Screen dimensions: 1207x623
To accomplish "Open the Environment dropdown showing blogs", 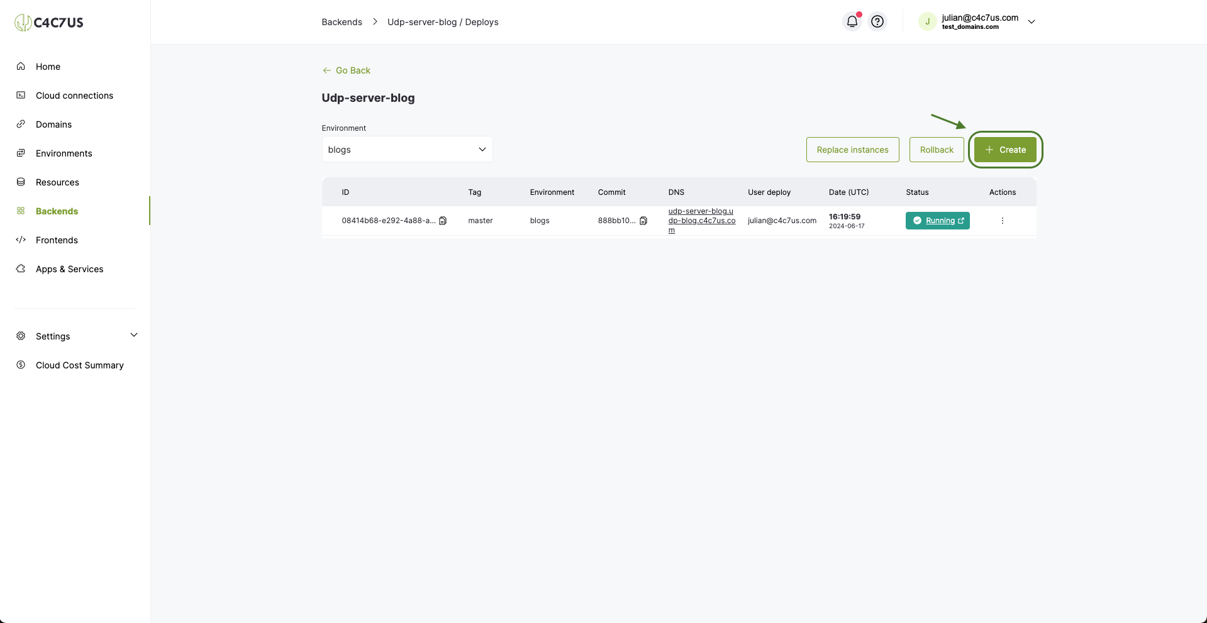I will 407,149.
